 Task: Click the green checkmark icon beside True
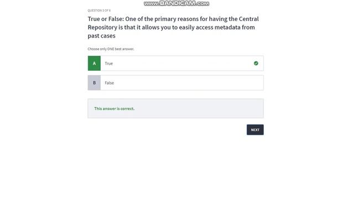[256, 64]
